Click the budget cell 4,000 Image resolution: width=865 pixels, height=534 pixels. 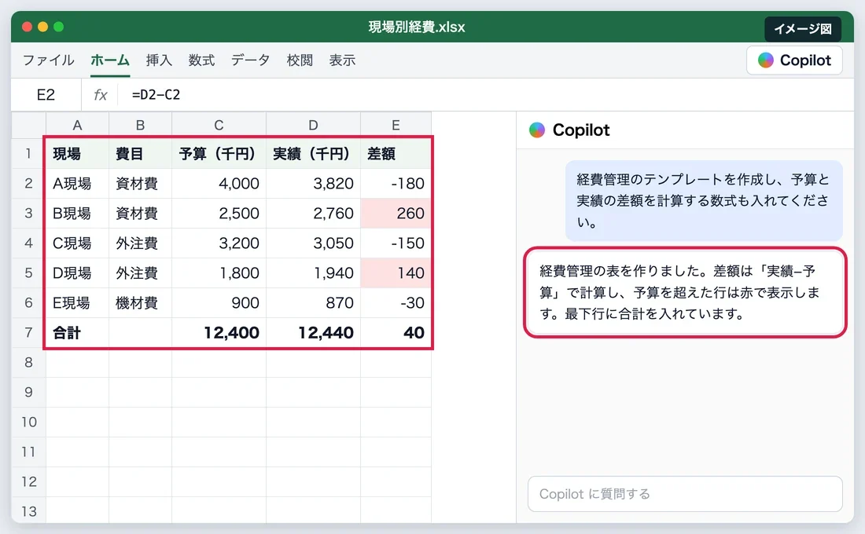[219, 184]
